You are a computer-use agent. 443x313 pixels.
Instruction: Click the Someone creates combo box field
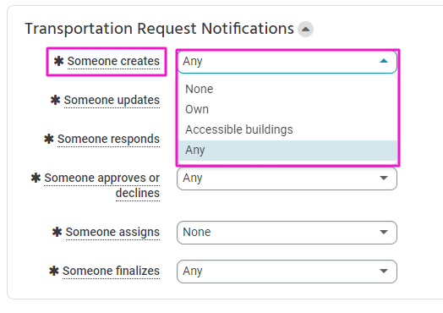pos(287,62)
